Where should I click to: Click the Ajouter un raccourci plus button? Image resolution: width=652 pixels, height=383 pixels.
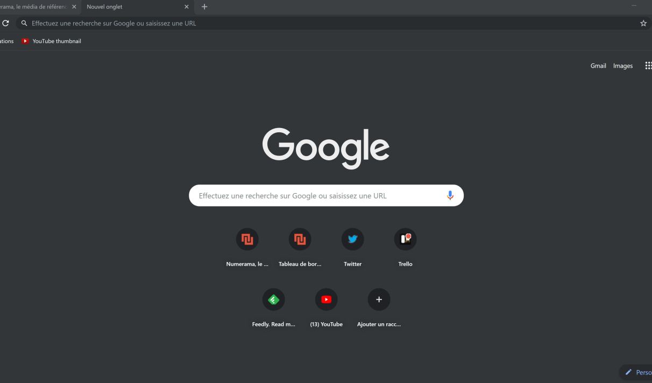(x=379, y=300)
